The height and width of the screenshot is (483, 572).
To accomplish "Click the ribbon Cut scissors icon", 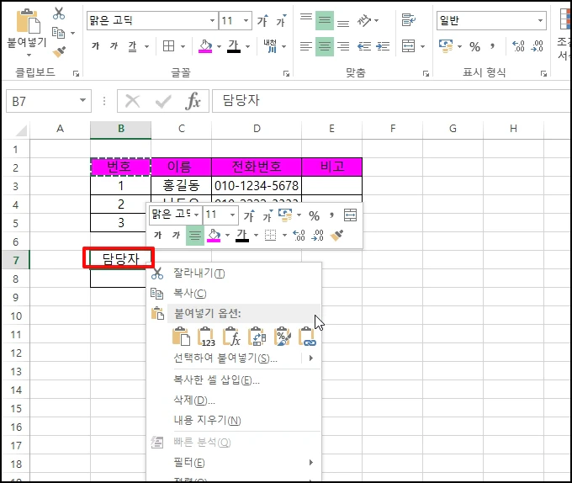I will pyautogui.click(x=58, y=13).
